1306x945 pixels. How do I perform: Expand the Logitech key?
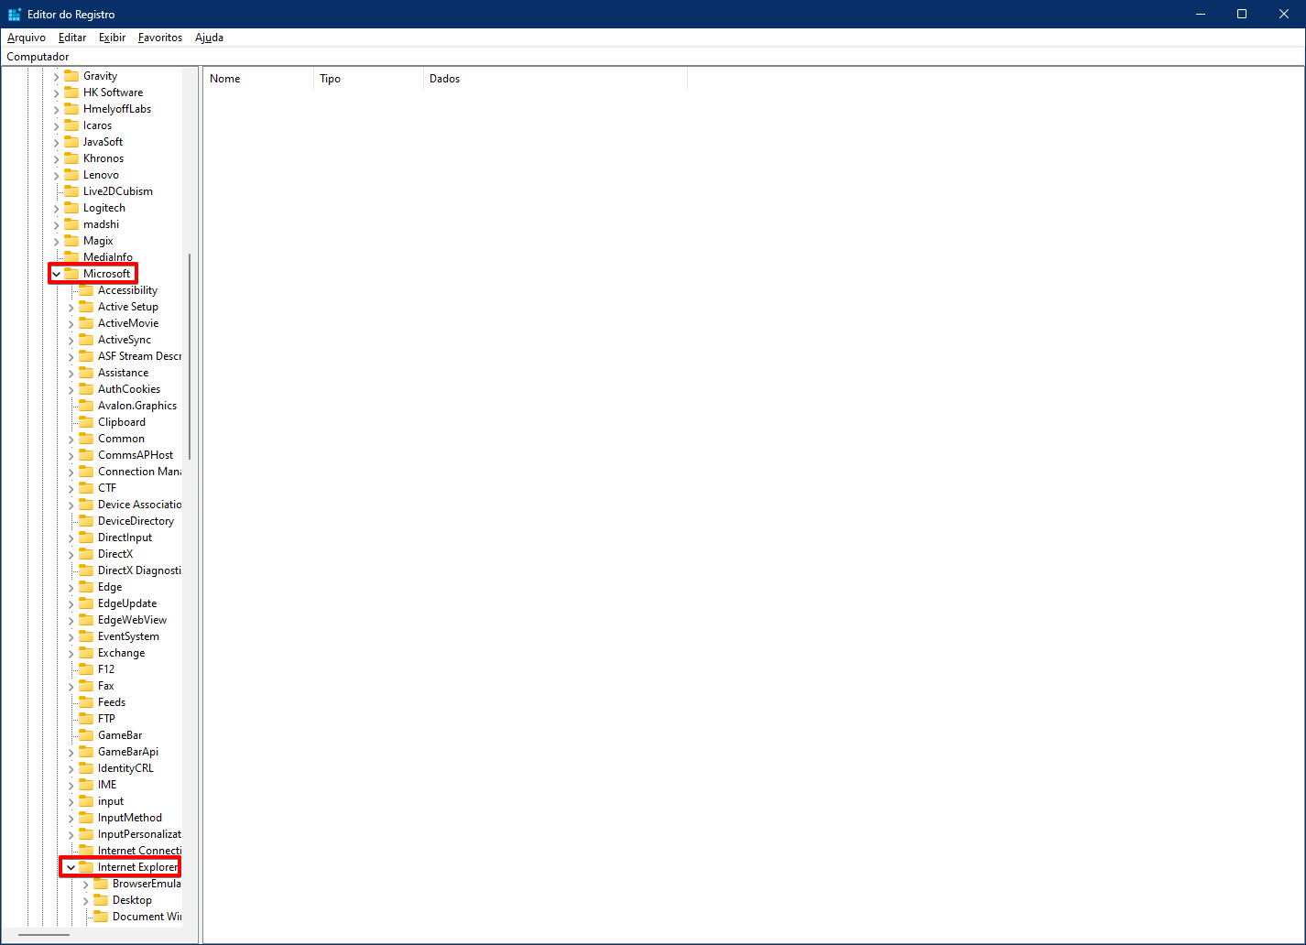pos(57,208)
